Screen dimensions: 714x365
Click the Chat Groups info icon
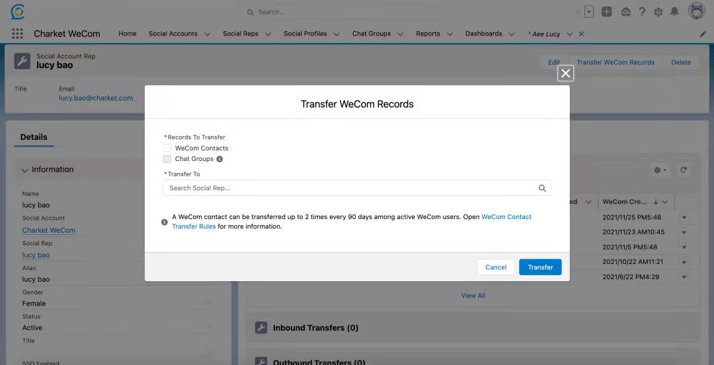[x=219, y=159]
